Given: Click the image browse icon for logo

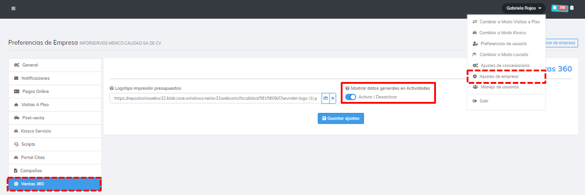Looking at the screenshot, I should [325, 98].
